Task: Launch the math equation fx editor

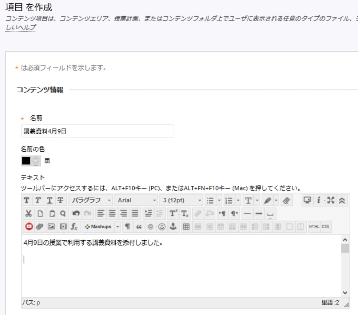Action: coord(74,227)
